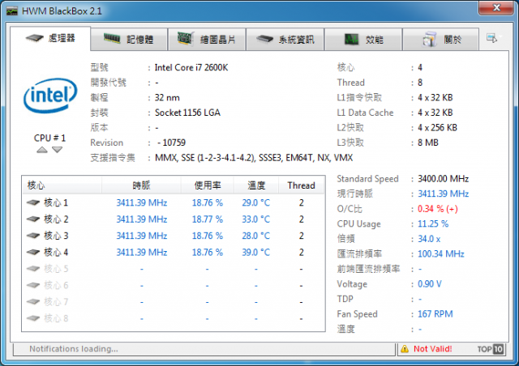Screen dimensions: 519x366
Task: Click the 核心 1 chip icon
Action: 33,202
